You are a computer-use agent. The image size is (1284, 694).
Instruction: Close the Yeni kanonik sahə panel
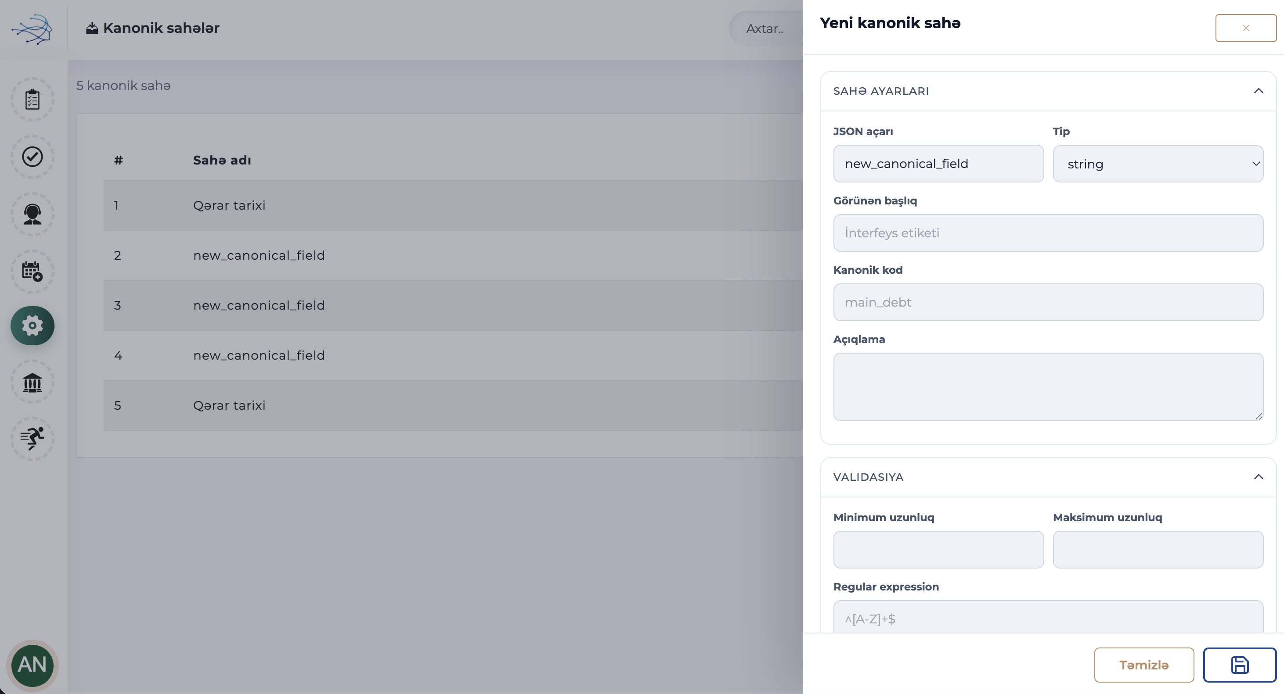point(1246,28)
